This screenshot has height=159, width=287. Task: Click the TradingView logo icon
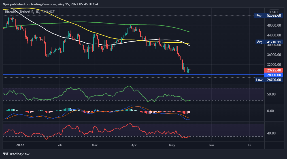point(5,154)
